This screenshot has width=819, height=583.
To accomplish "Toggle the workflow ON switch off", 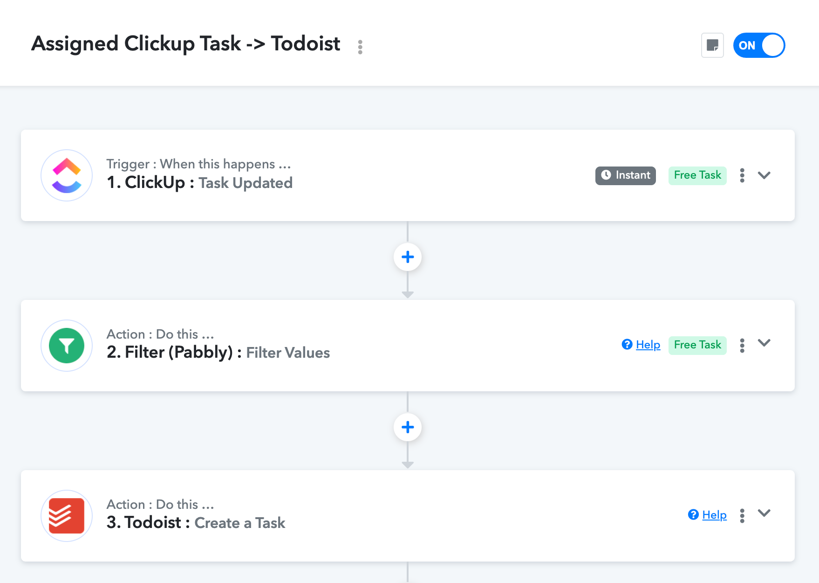I will (759, 45).
